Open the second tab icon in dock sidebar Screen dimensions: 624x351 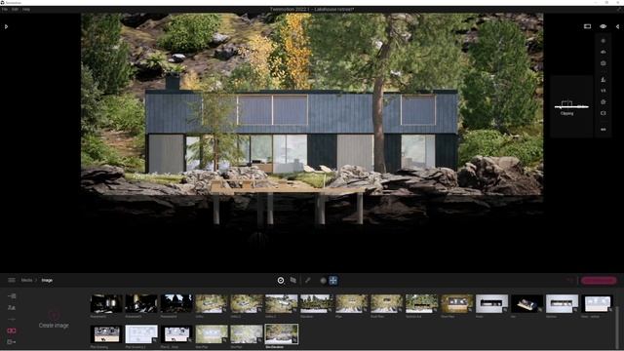[x=12, y=308]
